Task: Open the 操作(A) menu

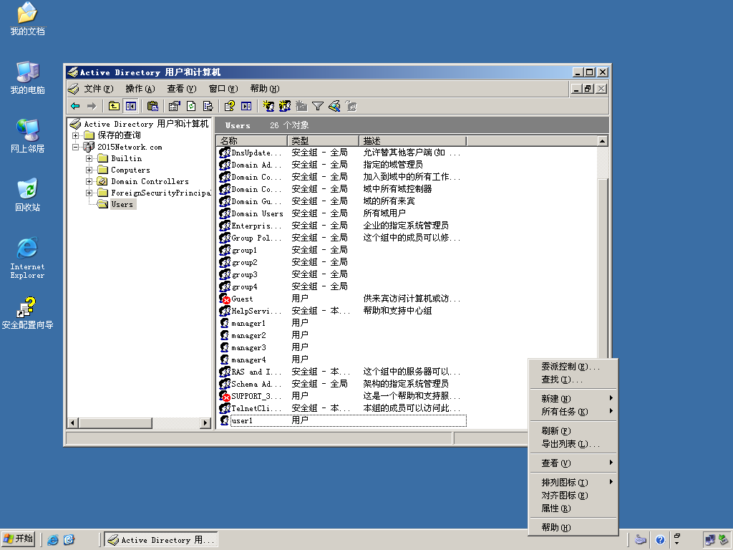Action: pyautogui.click(x=140, y=88)
